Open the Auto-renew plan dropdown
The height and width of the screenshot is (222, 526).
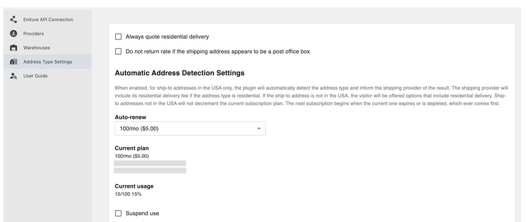pos(190,128)
